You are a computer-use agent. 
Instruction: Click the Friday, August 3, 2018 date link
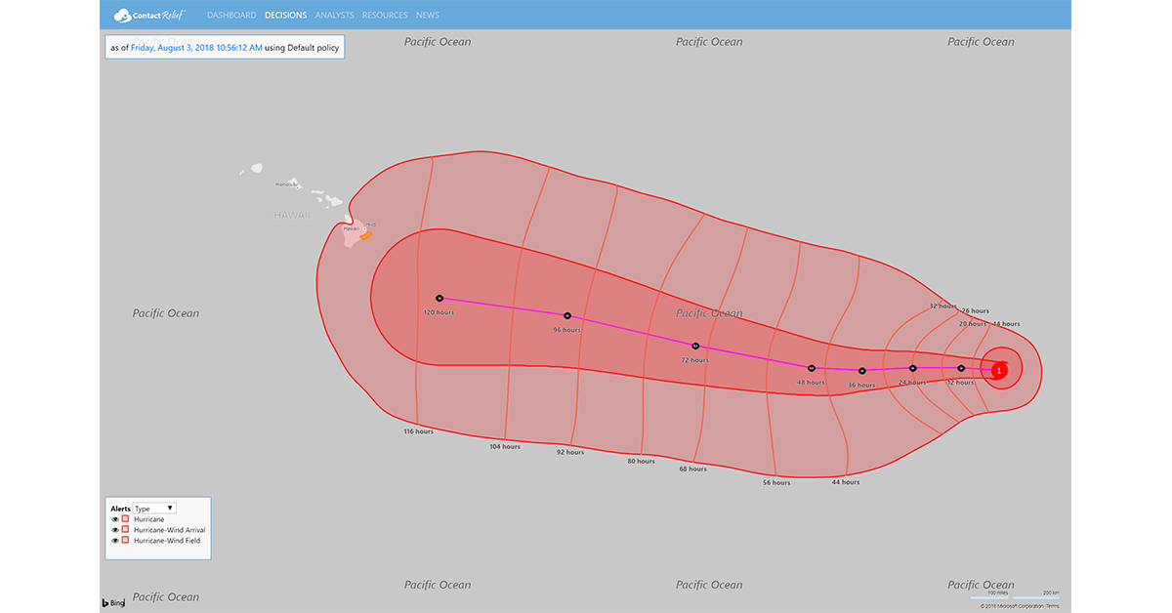196,47
